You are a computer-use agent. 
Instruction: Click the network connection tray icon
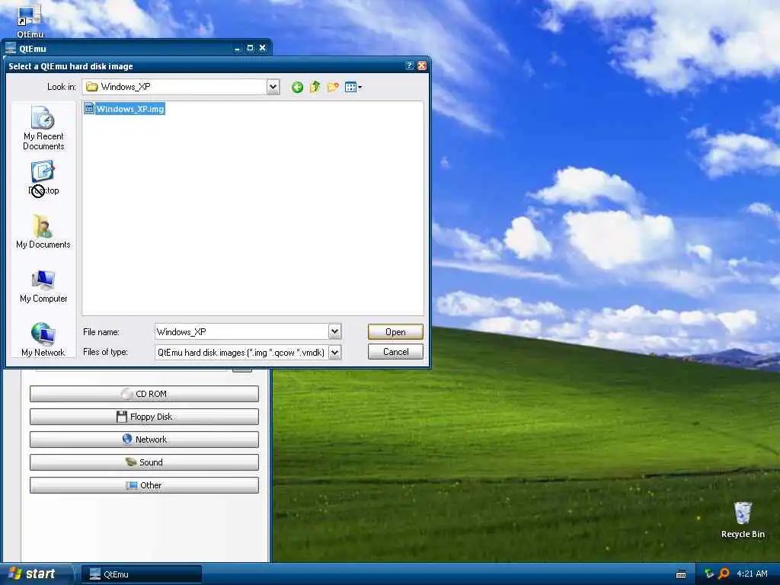(709, 574)
